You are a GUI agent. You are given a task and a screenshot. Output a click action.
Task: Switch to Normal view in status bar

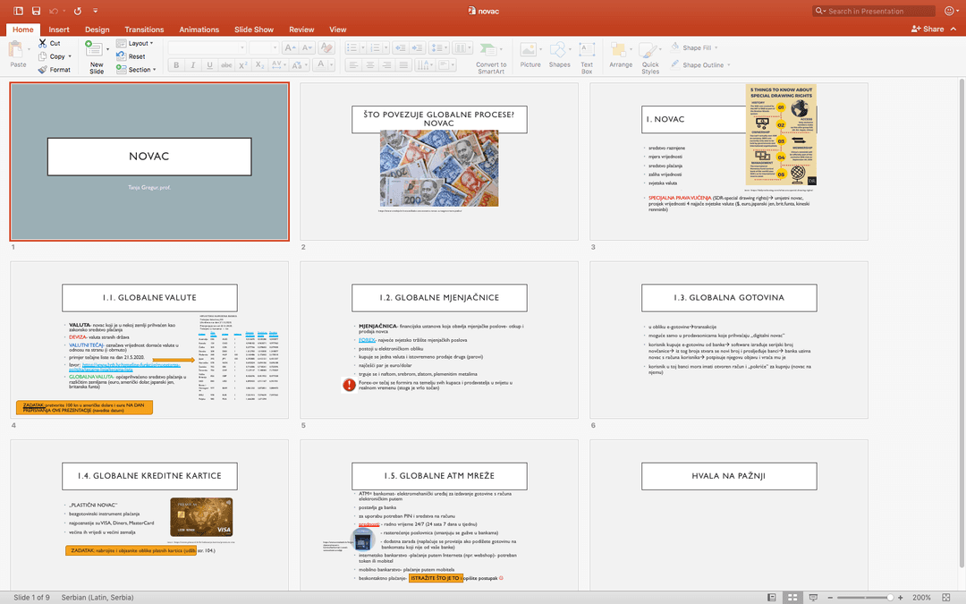[x=771, y=597]
